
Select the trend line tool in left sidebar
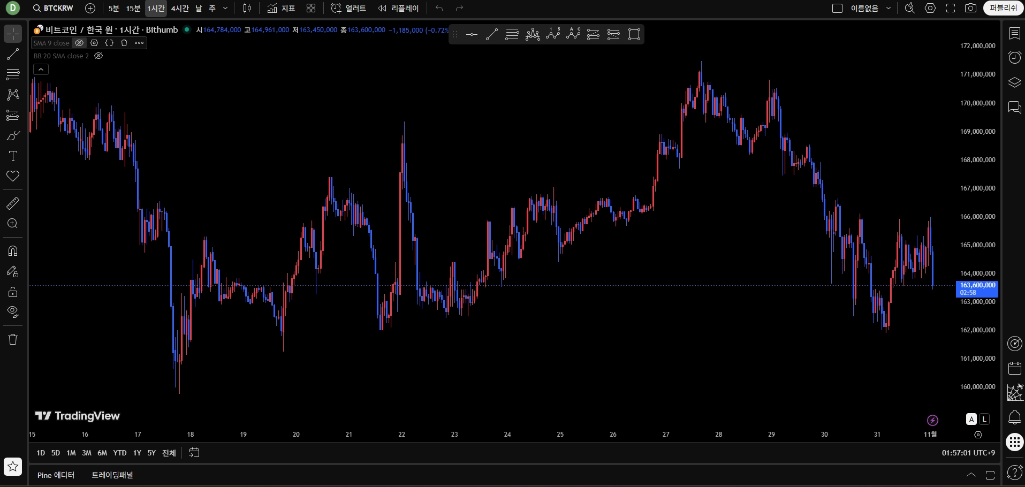click(13, 54)
